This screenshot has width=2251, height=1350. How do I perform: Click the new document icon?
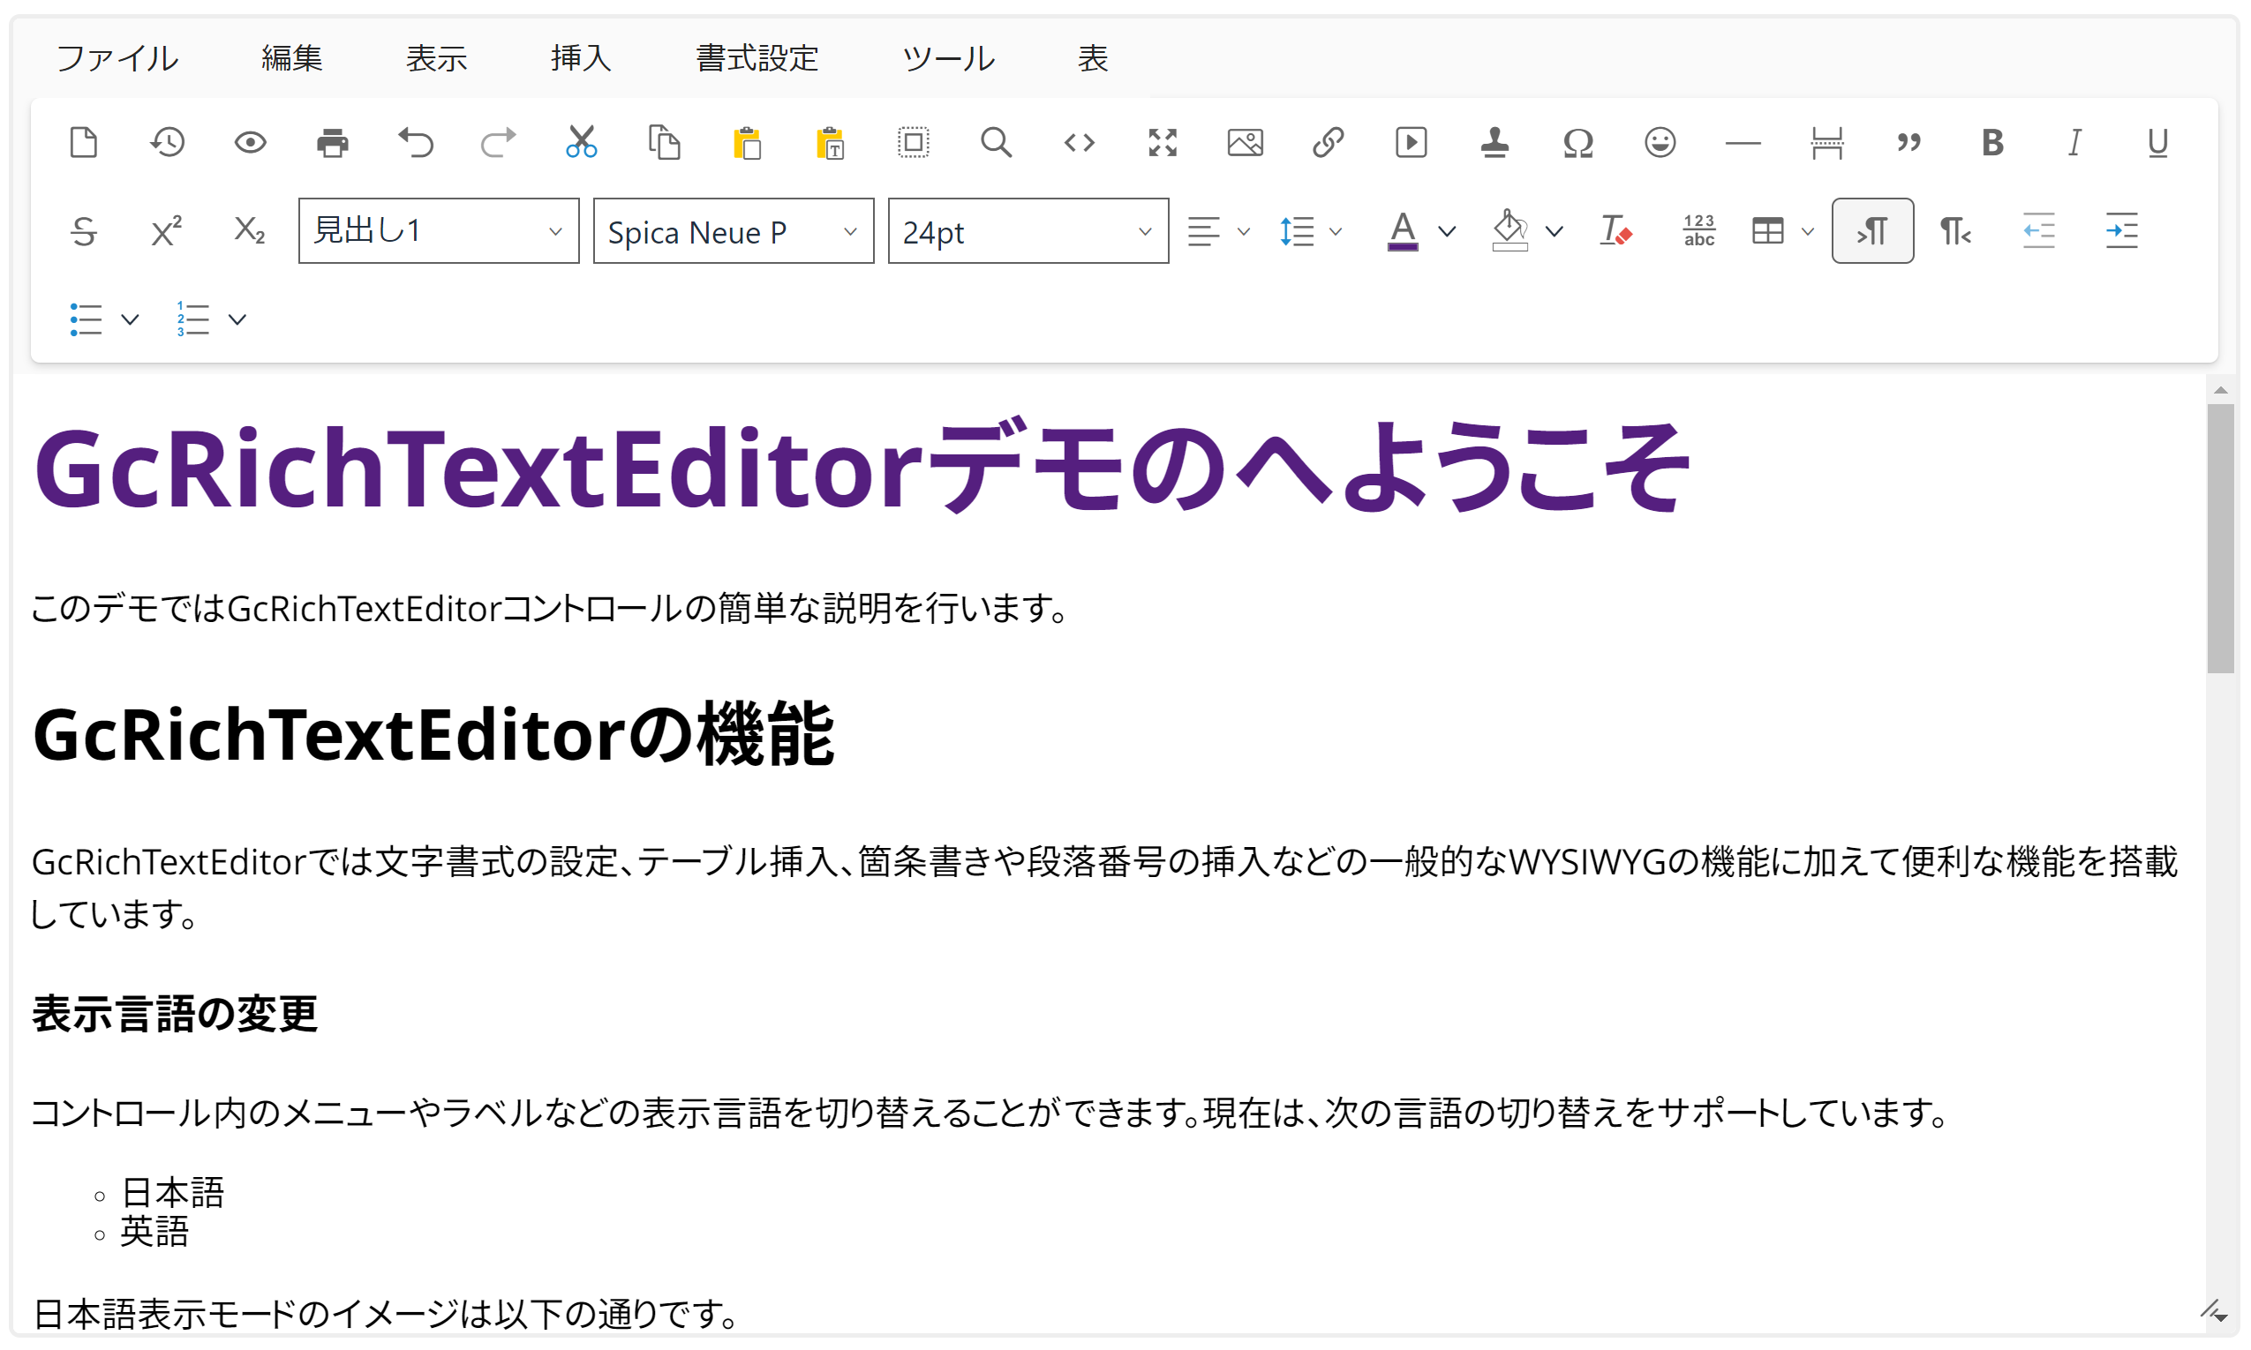(x=84, y=143)
